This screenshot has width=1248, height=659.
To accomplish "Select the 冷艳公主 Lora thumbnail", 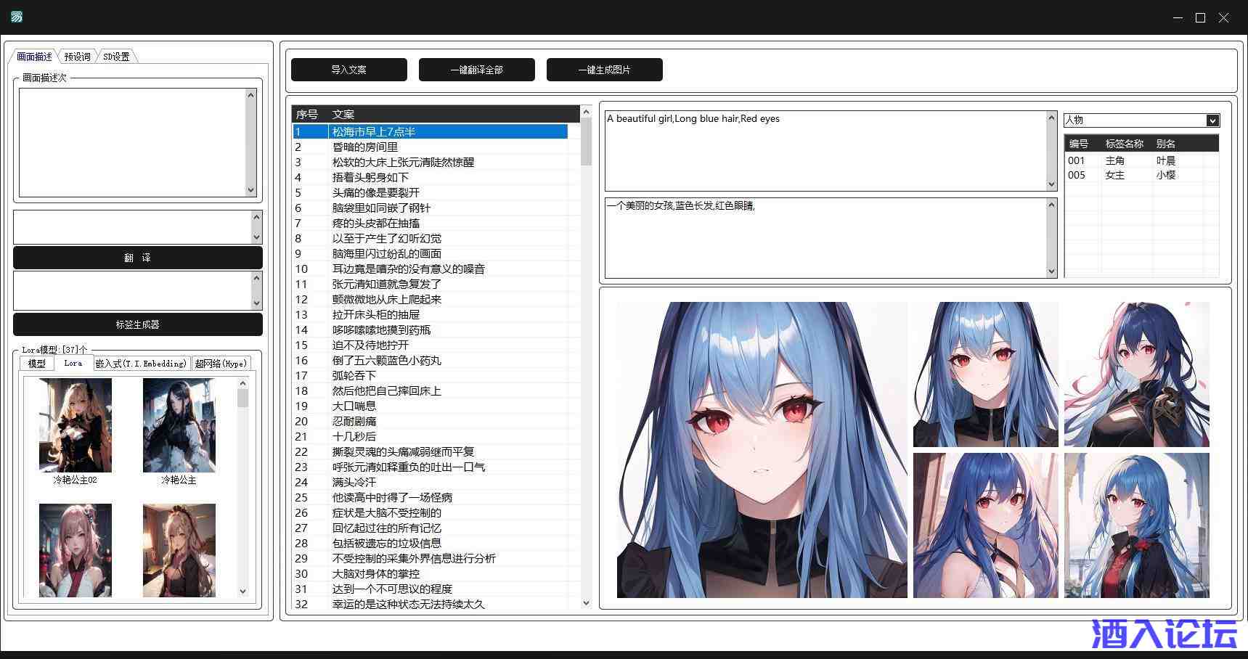I will coord(179,425).
